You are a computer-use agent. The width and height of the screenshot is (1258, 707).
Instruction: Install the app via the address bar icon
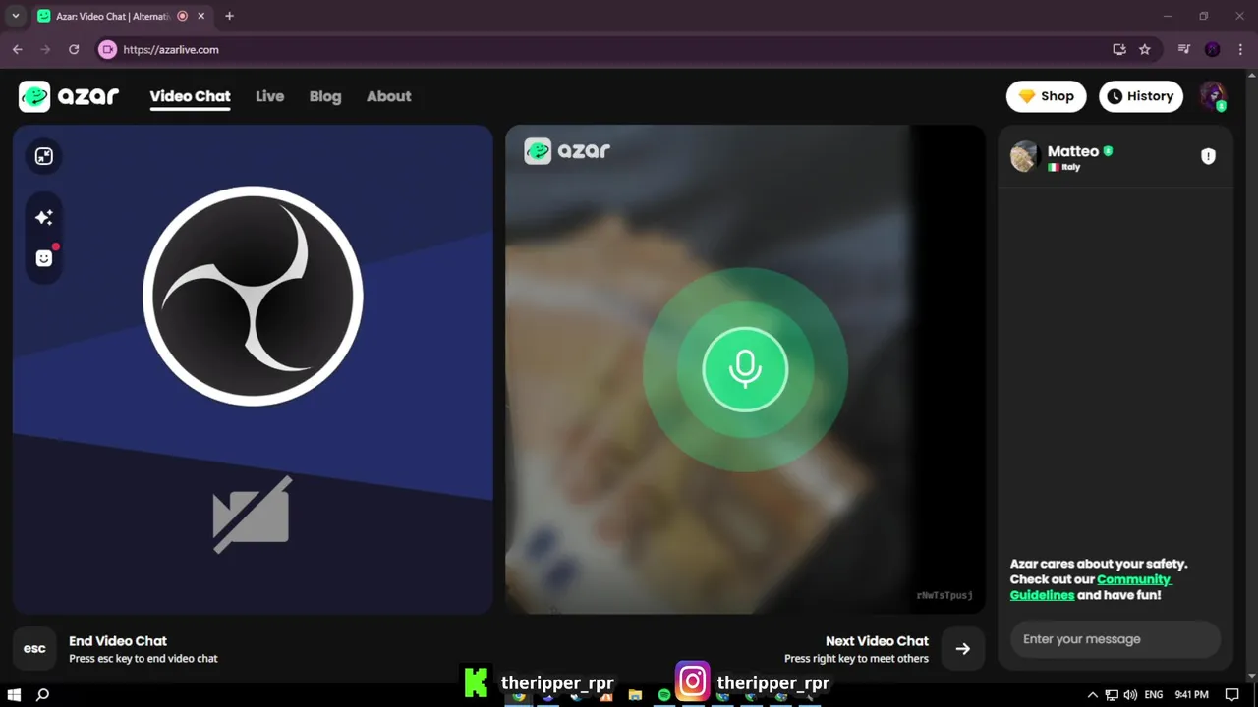coord(1119,49)
